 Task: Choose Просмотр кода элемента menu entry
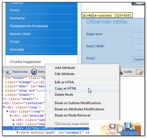point(72,124)
